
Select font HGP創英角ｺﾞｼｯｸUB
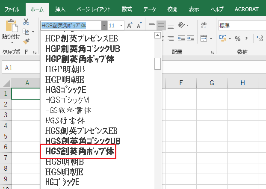point(83,49)
